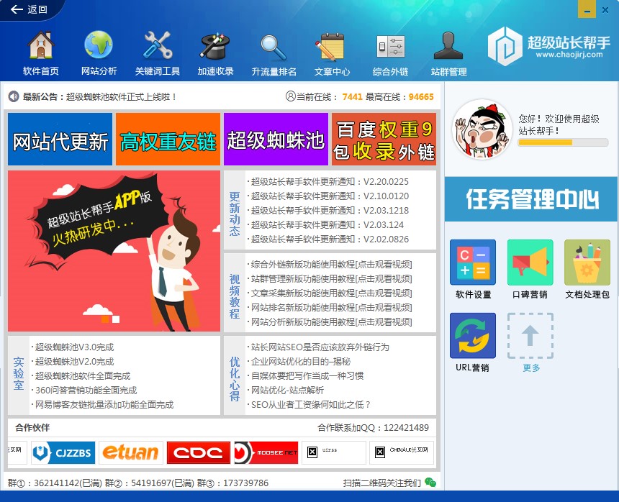This screenshot has width=619, height=502.
Task: Click 合作联系加QQ：122421489 text
Action: pos(373,428)
